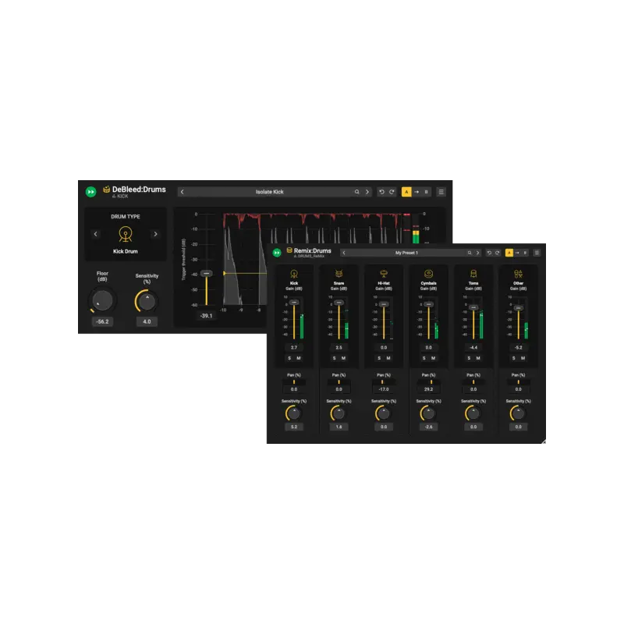
Task: Click the Kick channel icon in Remix:Drums
Action: pos(294,274)
